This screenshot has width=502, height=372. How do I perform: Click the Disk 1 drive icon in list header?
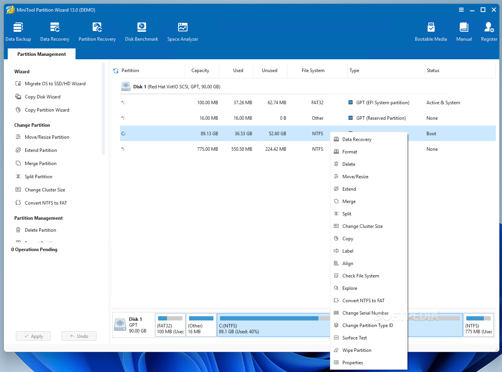coord(126,86)
